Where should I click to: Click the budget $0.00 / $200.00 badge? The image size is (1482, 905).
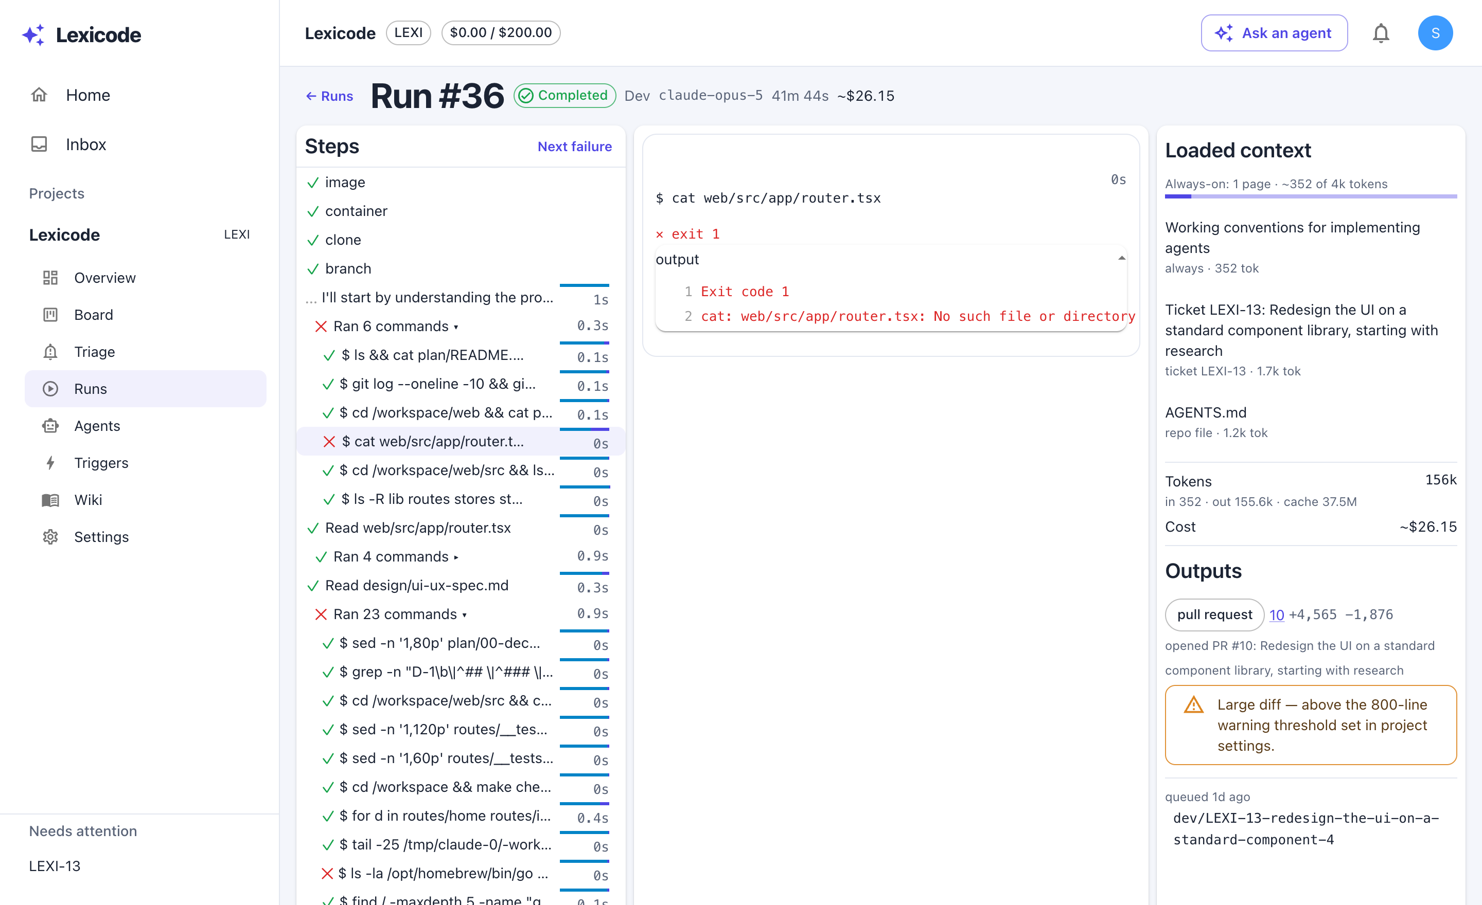500,32
